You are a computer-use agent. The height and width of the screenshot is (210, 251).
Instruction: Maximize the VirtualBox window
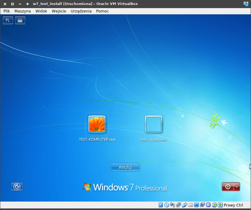(x=13, y=4)
